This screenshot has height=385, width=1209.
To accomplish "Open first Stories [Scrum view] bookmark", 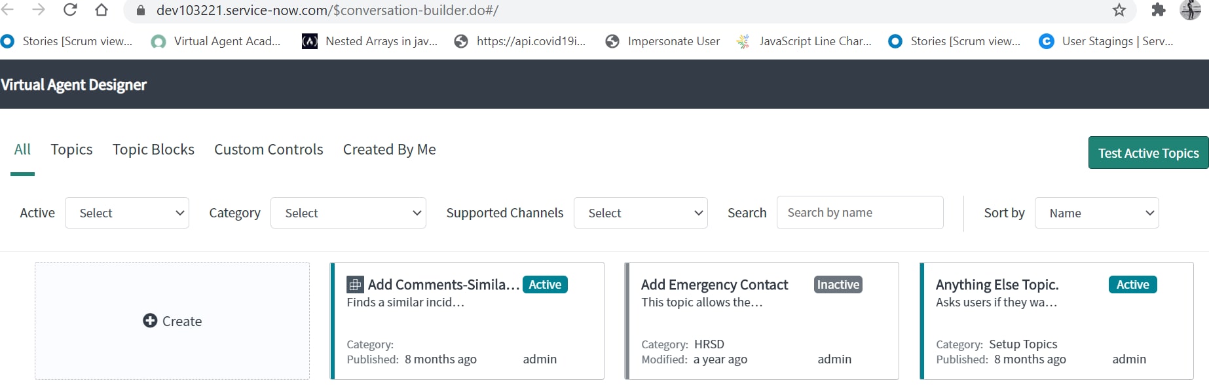I will point(67,41).
